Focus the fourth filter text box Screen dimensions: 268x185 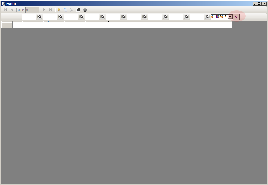(x=92, y=17)
